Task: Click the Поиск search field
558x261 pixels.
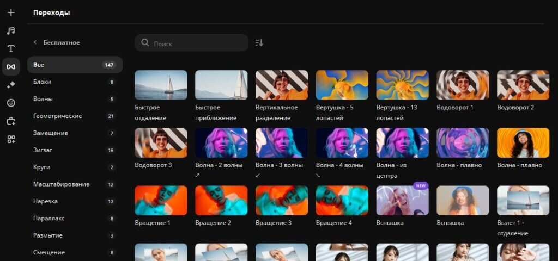Action: tap(191, 42)
